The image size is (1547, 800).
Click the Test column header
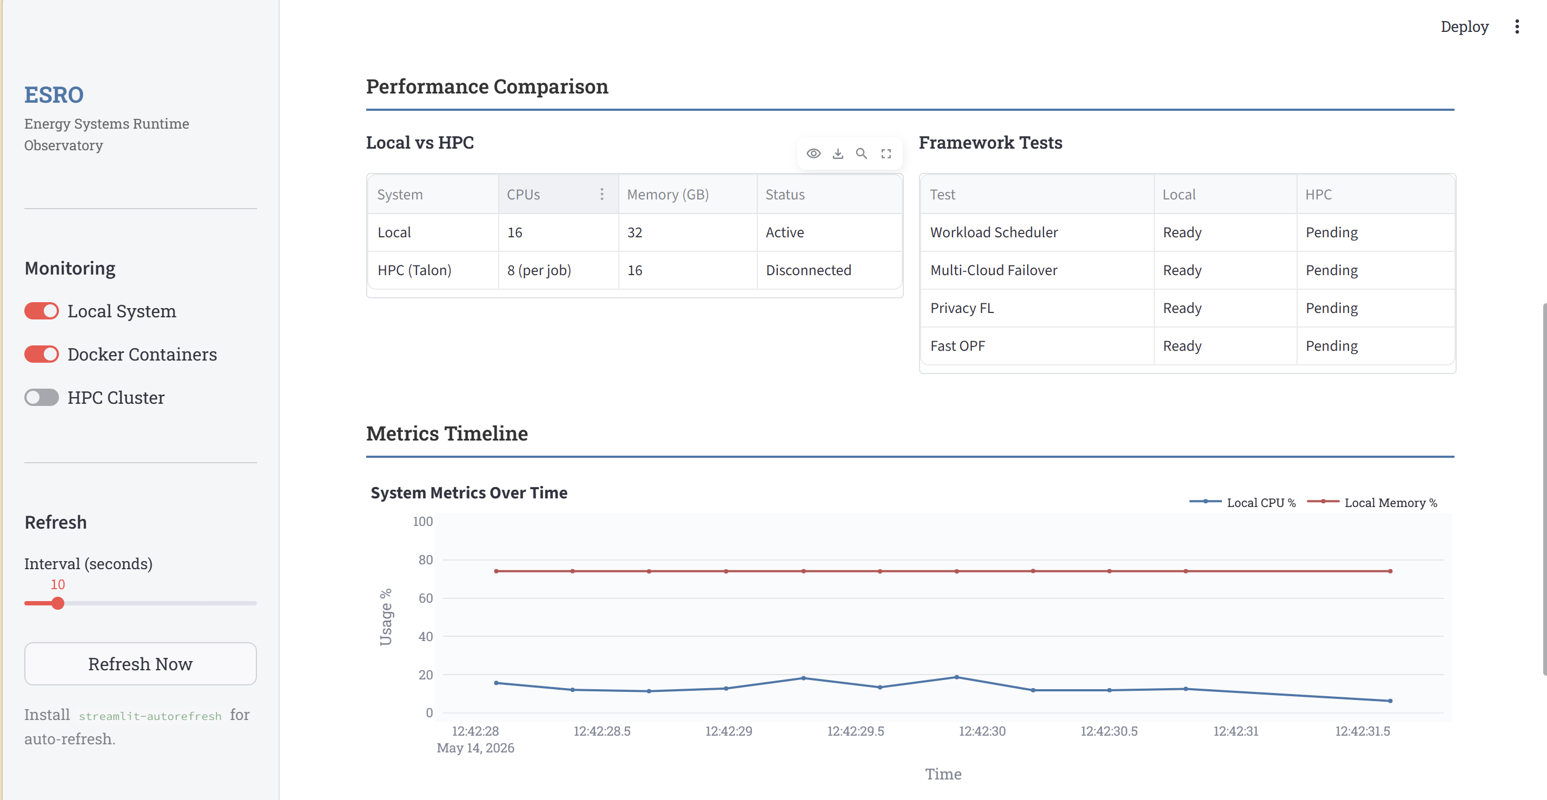tap(1037, 195)
